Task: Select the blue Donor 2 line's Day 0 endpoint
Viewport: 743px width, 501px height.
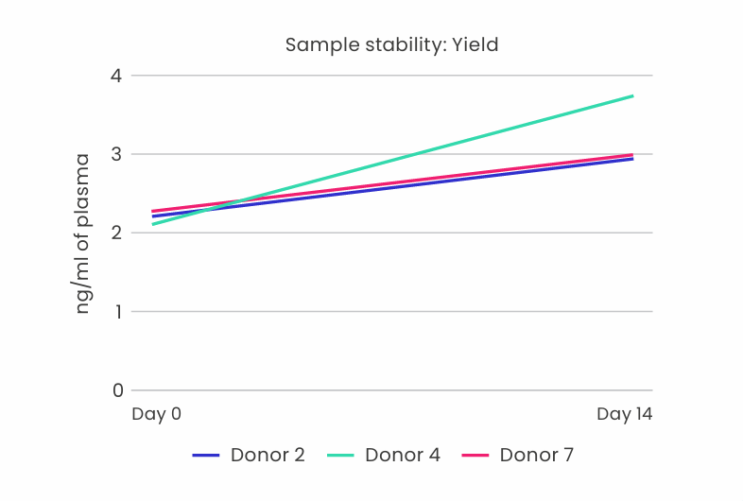Action: [x=153, y=216]
